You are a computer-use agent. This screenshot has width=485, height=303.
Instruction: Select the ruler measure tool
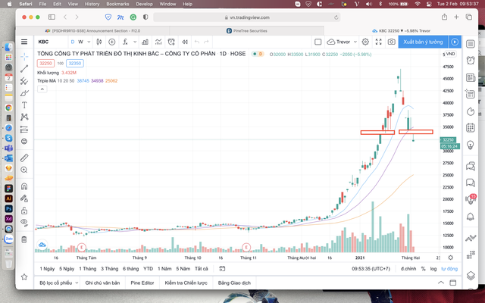pyautogui.click(x=24, y=158)
